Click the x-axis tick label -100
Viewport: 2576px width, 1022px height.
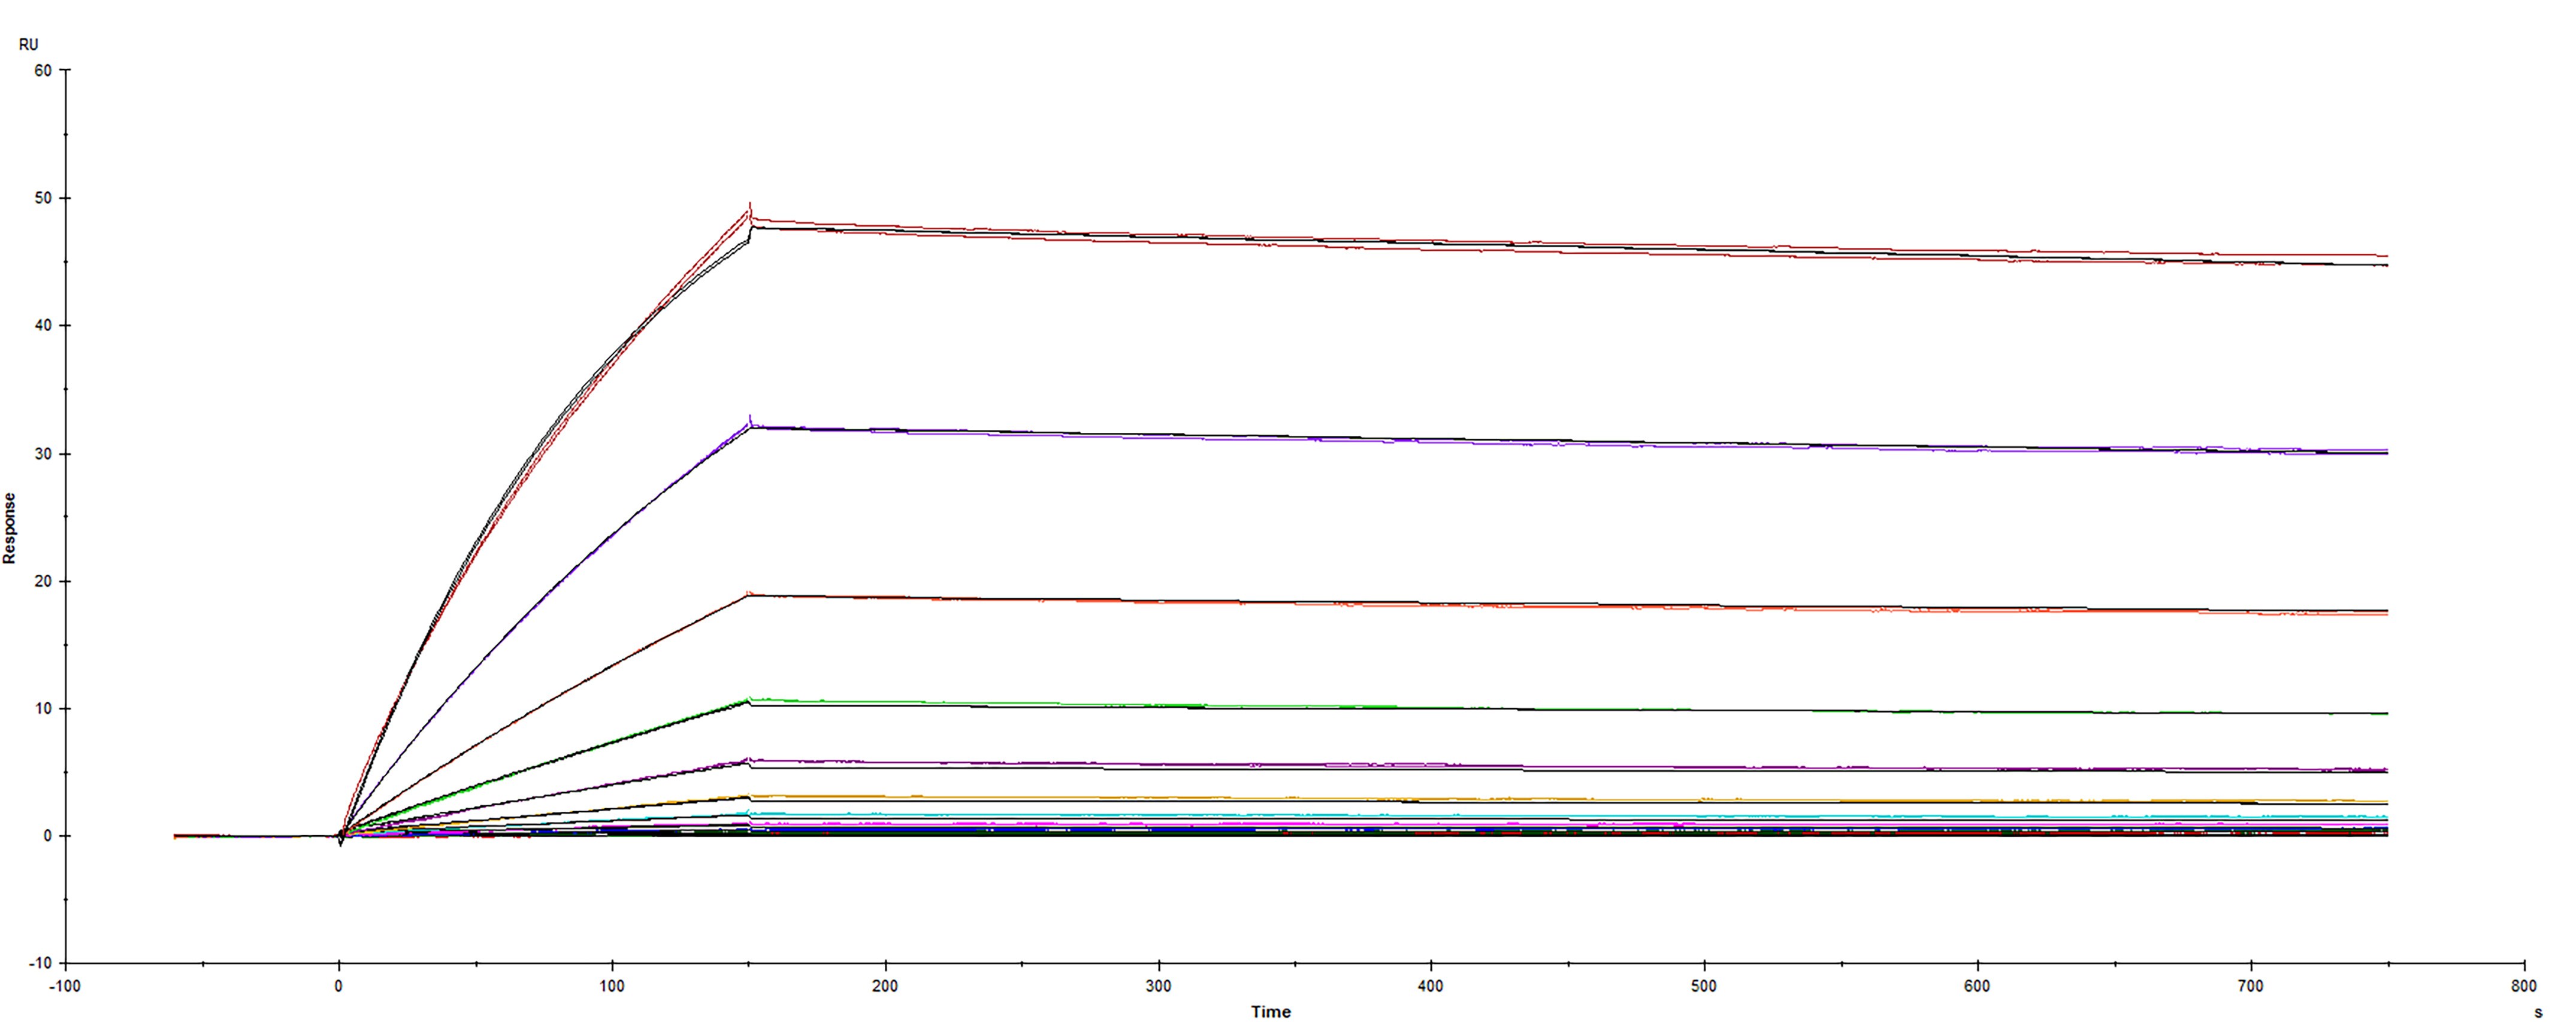coord(65,986)
